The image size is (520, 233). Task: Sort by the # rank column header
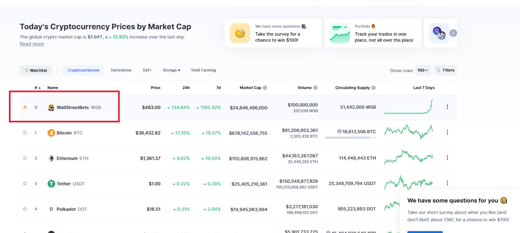coord(37,88)
